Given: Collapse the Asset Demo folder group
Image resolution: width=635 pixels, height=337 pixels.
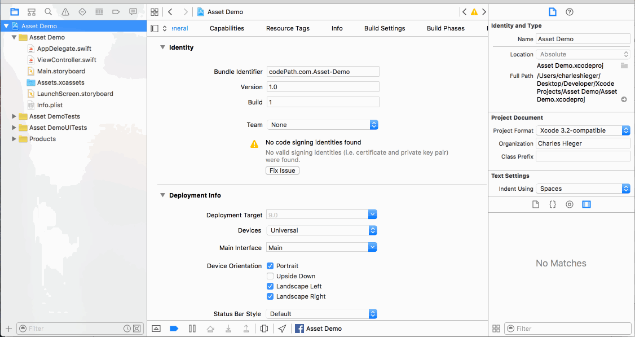Looking at the screenshot, I should 14,37.
